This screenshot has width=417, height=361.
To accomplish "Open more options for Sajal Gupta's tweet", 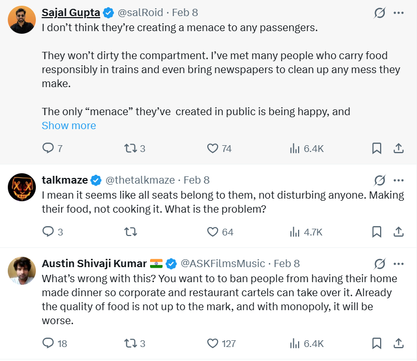I will tap(399, 13).
